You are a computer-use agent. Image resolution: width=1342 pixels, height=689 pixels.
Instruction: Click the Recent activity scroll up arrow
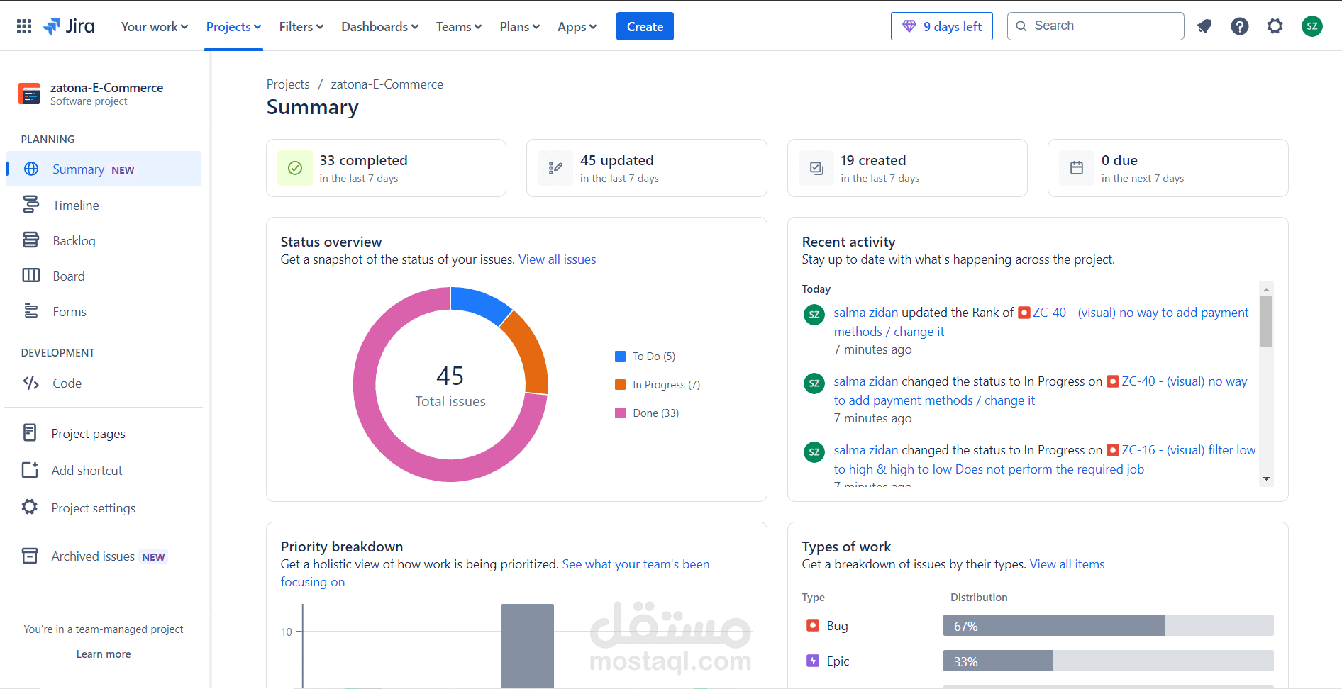pyautogui.click(x=1266, y=289)
